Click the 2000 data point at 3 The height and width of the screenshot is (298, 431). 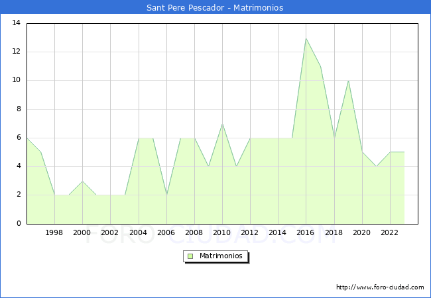coord(82,181)
